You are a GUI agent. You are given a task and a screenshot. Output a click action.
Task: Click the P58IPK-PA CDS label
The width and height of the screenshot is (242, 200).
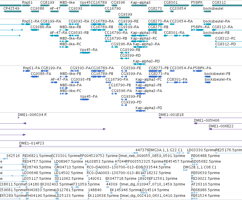pos(202,68)
